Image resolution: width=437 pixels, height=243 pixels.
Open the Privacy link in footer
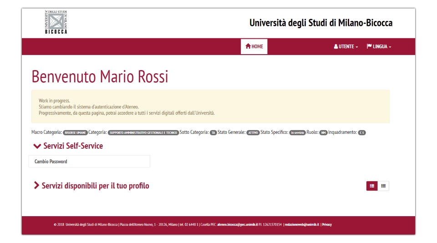[x=327, y=225]
